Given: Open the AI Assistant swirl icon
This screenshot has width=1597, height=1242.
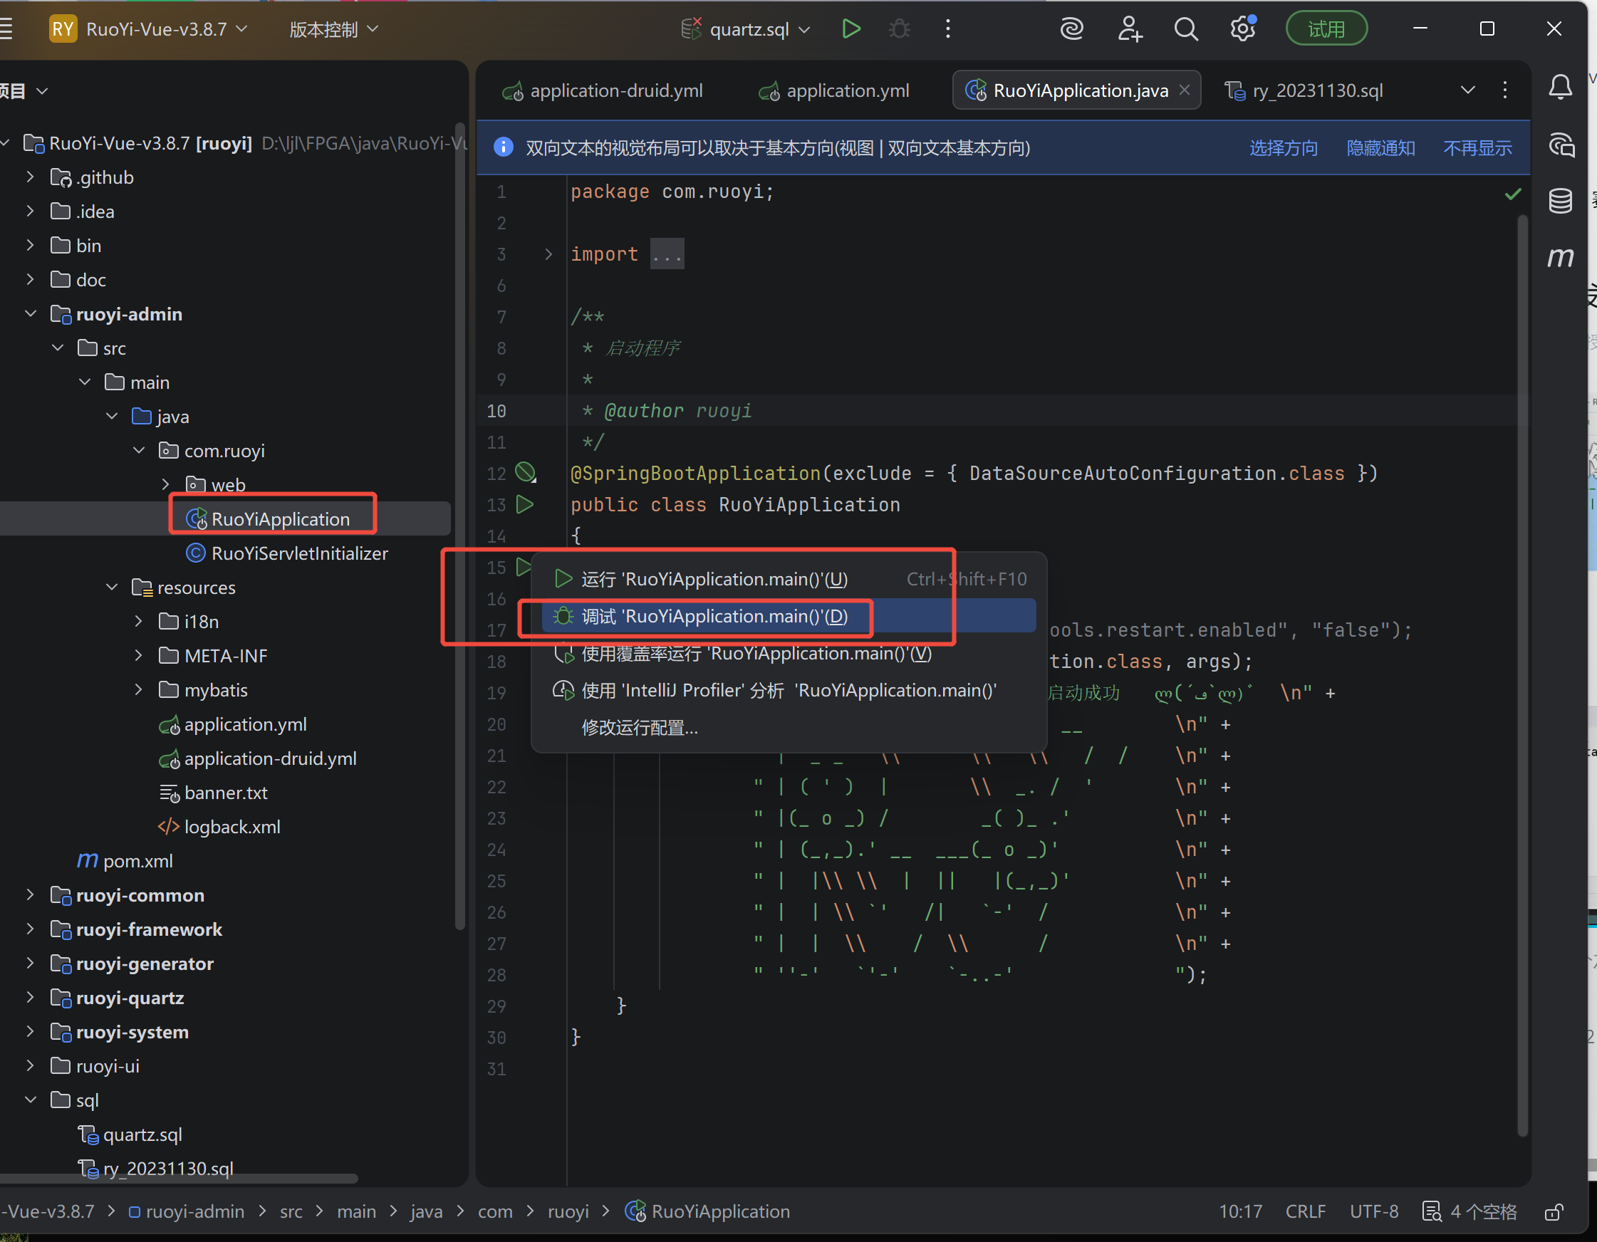Looking at the screenshot, I should (1071, 29).
